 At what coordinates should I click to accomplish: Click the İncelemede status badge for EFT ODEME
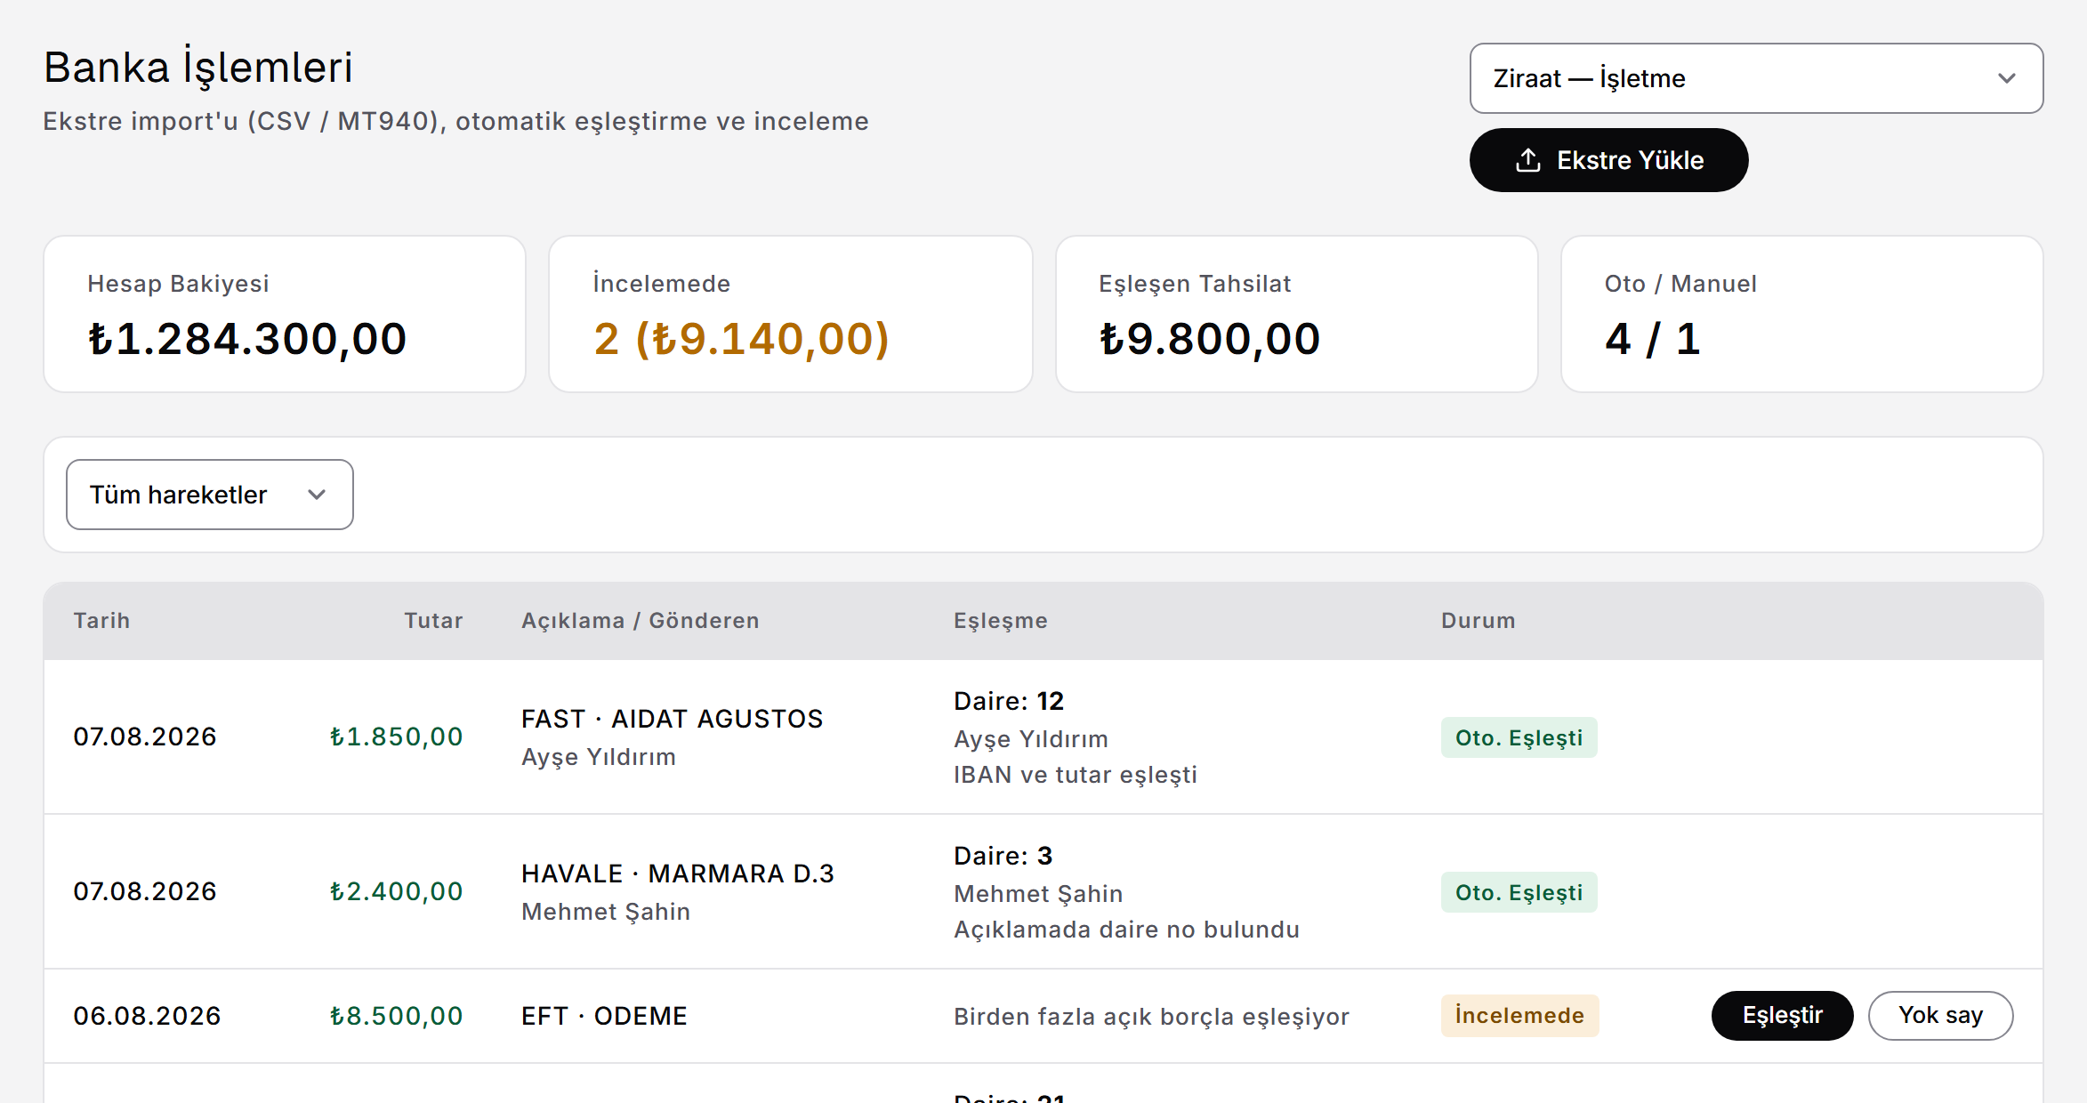coord(1519,1016)
